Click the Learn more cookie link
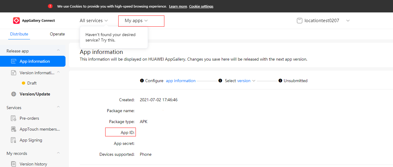 click(x=178, y=6)
